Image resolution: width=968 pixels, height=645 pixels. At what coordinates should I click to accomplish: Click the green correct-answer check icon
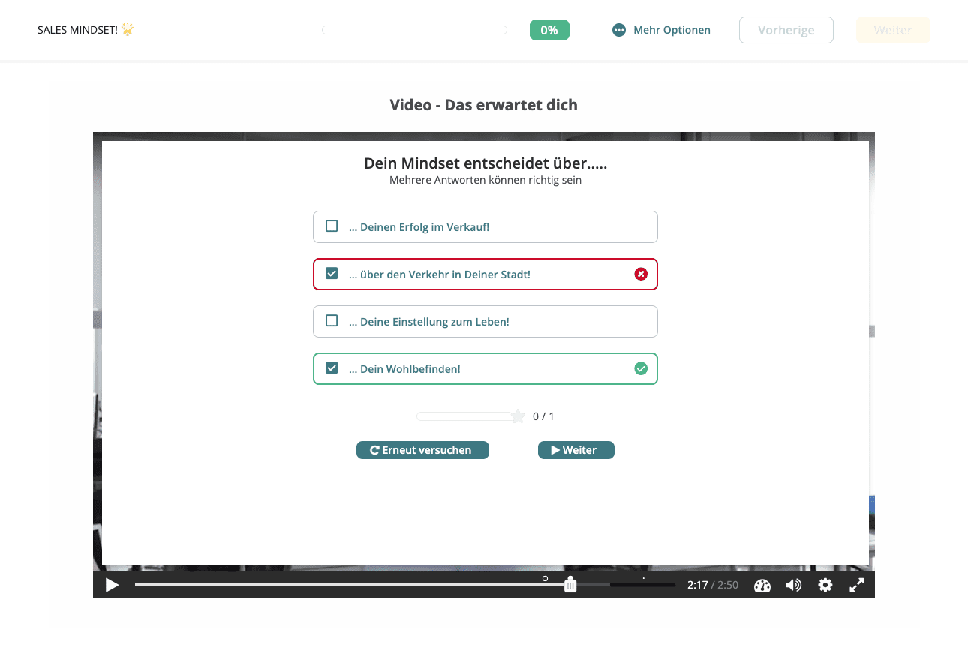point(641,368)
